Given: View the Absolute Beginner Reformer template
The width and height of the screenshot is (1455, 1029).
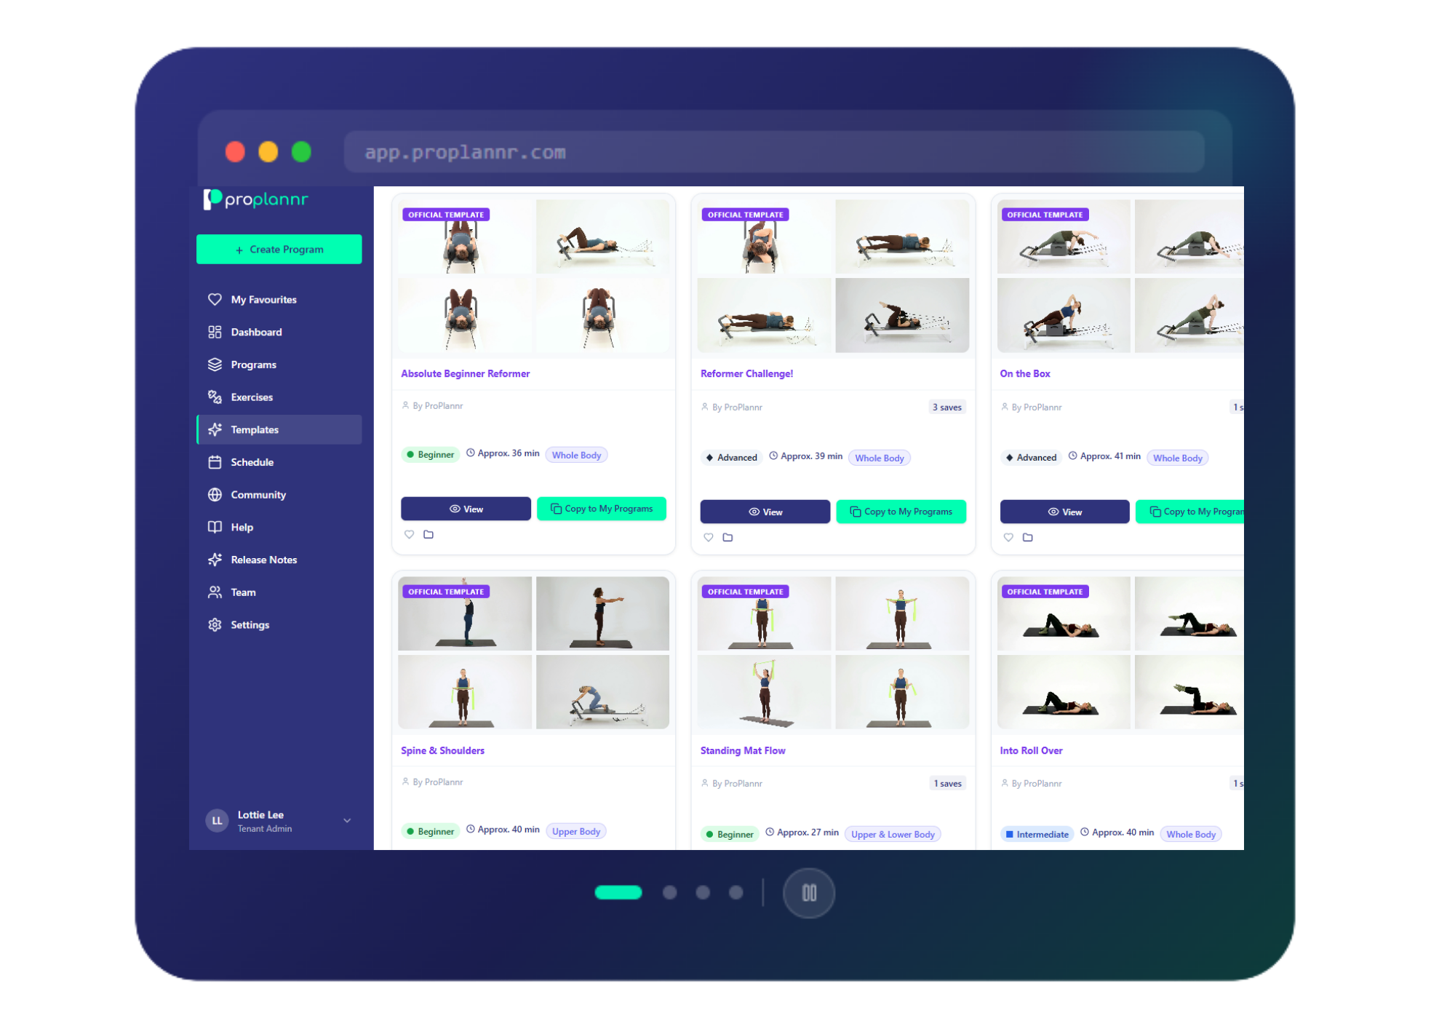Looking at the screenshot, I should point(466,509).
